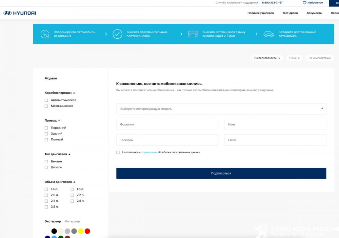
Task: Collapse the Коробка передач filter section
Action: click(74, 93)
